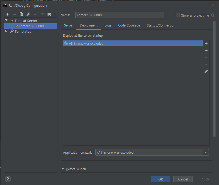Collapse the Tomcat Server tree node
This screenshot has width=219, height=185.
tap(6, 21)
